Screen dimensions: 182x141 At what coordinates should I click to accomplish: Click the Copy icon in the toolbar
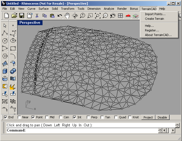tap(44, 15)
